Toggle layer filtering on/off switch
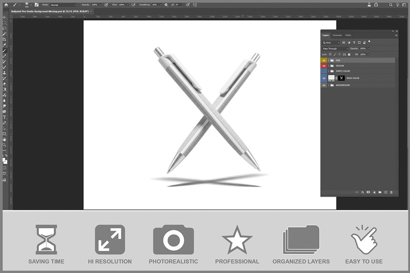Viewport: 410px width, 273px height. pyautogui.click(x=369, y=42)
